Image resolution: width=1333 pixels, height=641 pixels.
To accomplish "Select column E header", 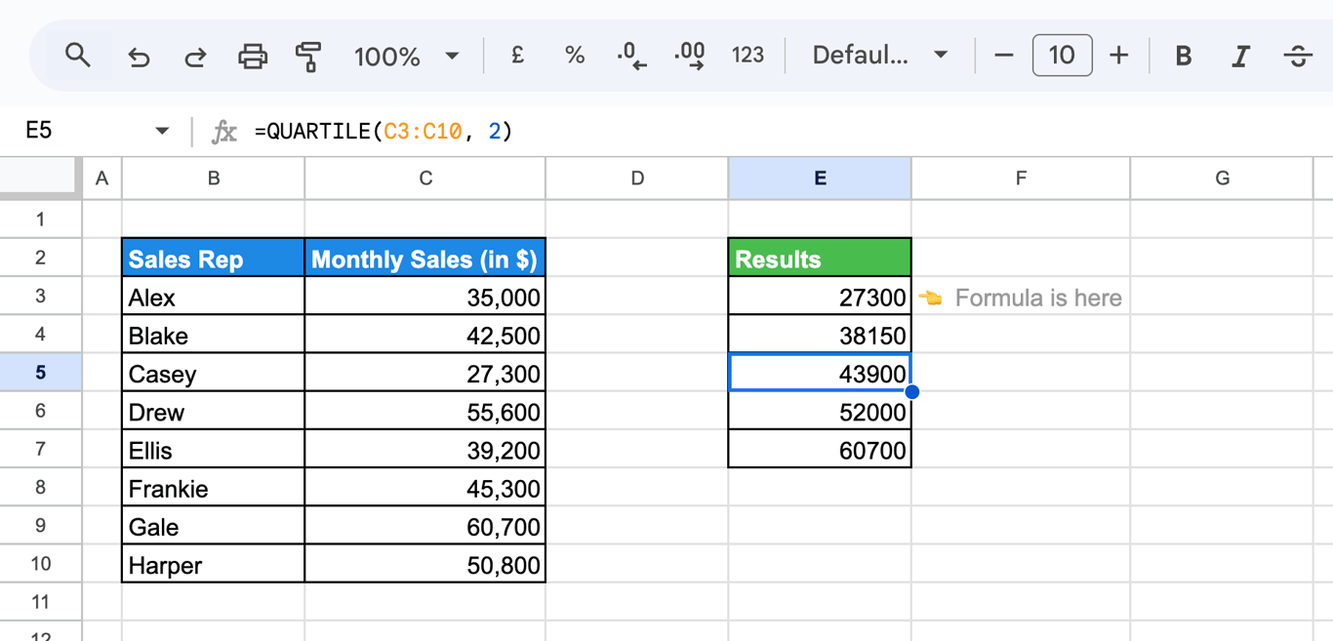I will 820,179.
